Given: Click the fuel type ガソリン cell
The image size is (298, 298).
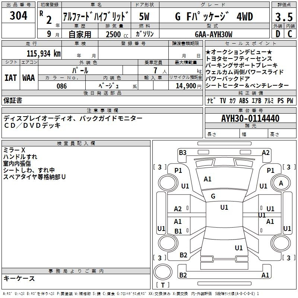Looking at the screenshot, I should click(x=145, y=34).
